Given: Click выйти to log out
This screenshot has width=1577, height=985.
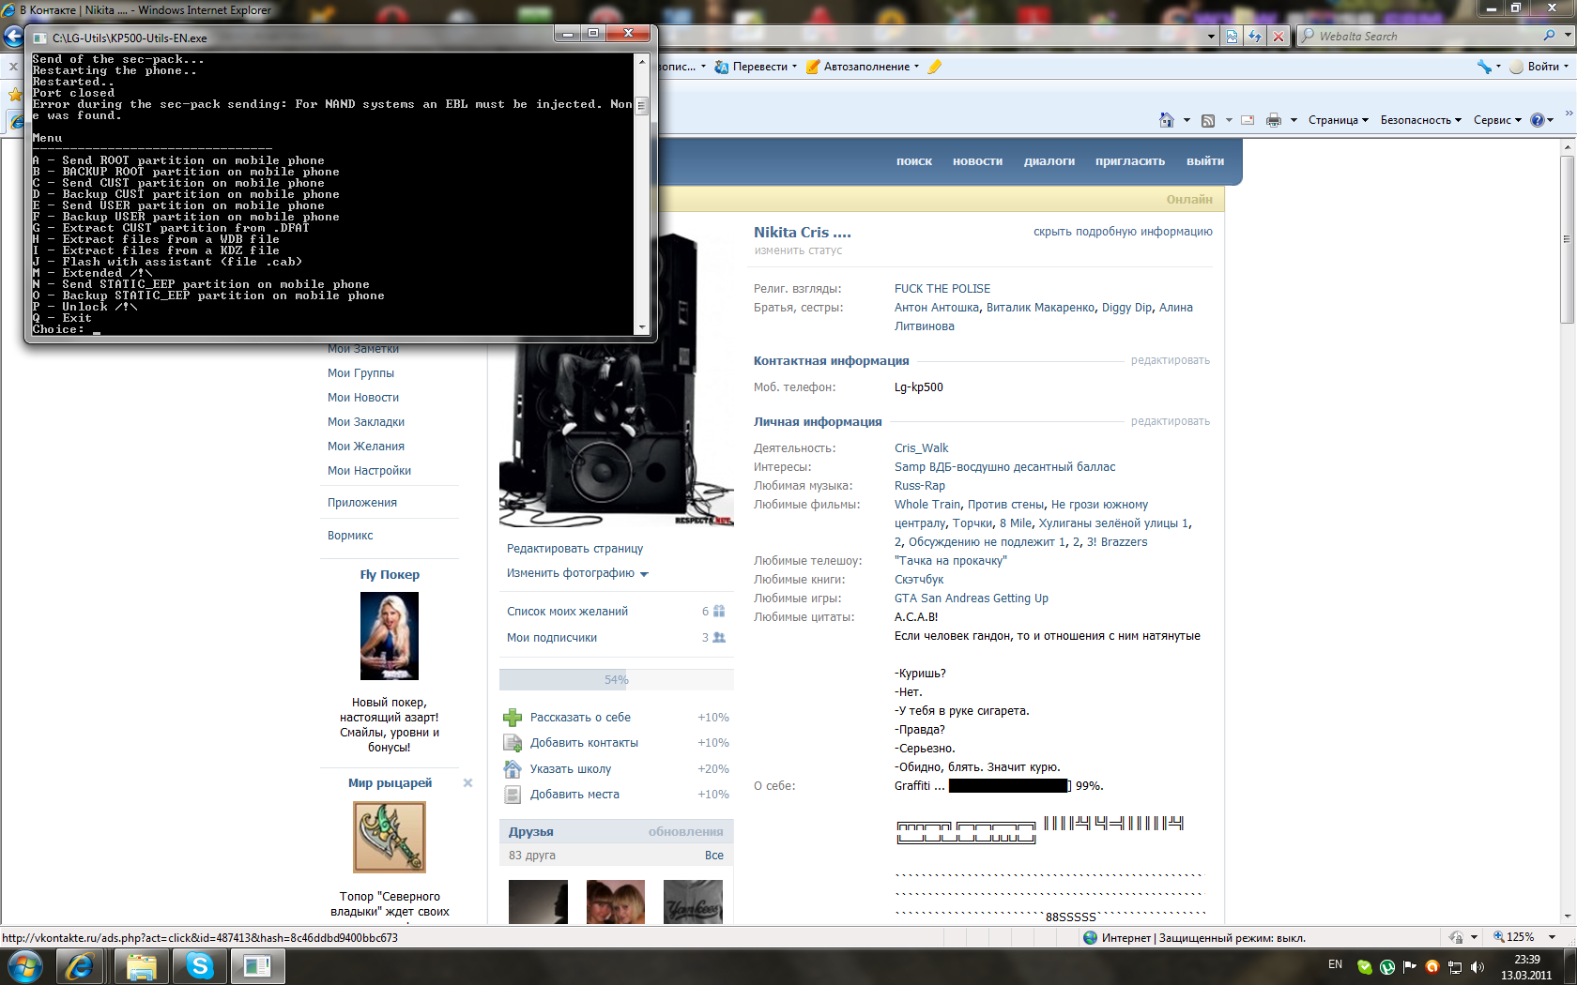Looking at the screenshot, I should click(x=1205, y=161).
